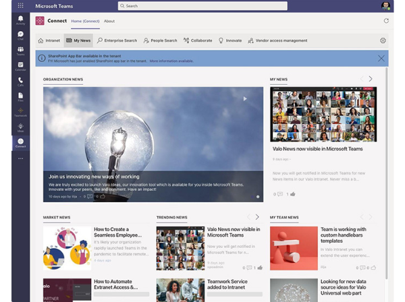Open Chat in the Teams sidebar
This screenshot has width=405, height=302.
pos(20,35)
